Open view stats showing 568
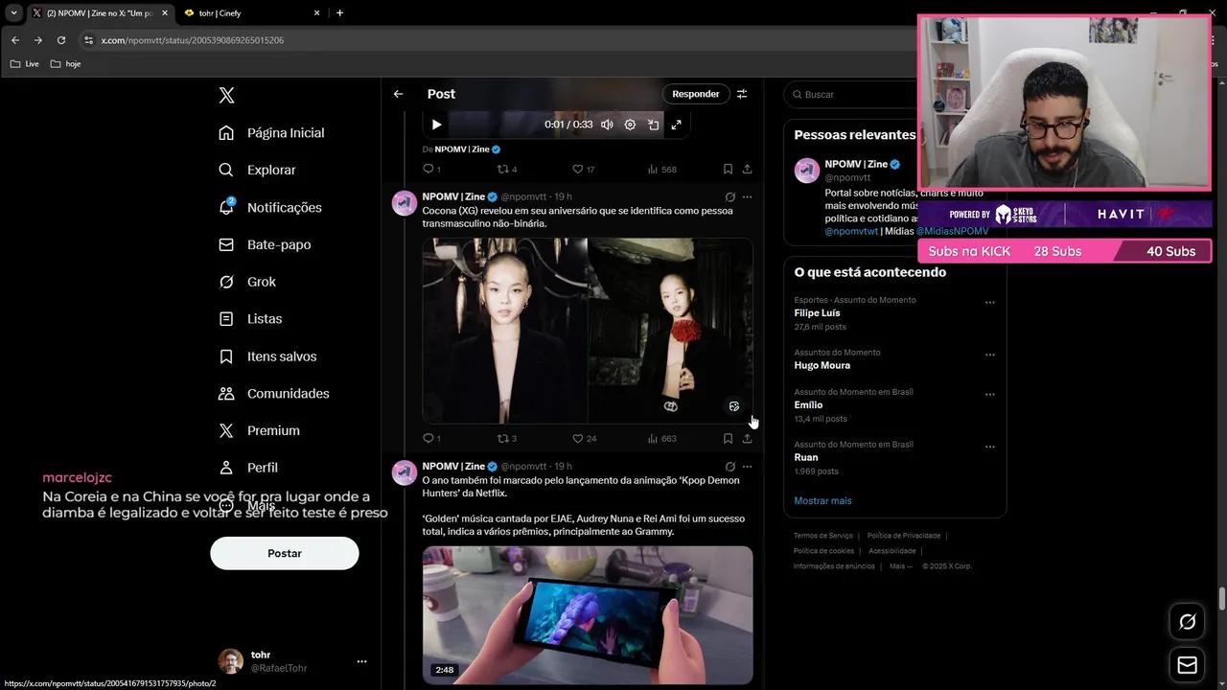The height and width of the screenshot is (690, 1227). tap(661, 169)
